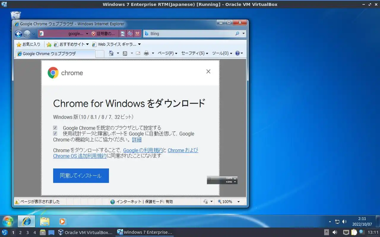
Task: Click host panel volume speaker icon
Action: click(x=335, y=232)
